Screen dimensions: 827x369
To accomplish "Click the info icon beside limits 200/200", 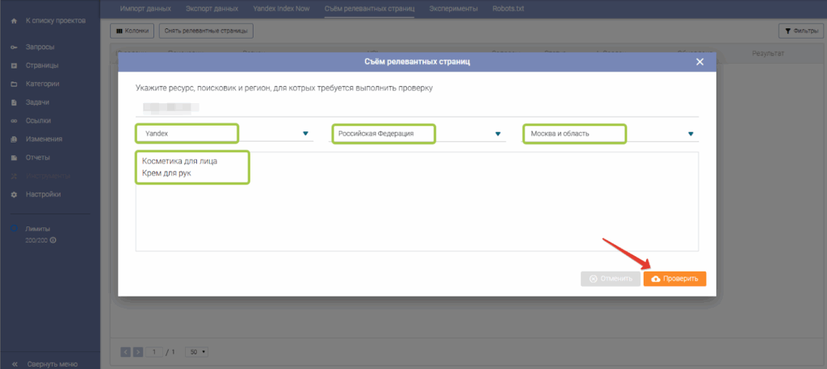I will coord(53,240).
